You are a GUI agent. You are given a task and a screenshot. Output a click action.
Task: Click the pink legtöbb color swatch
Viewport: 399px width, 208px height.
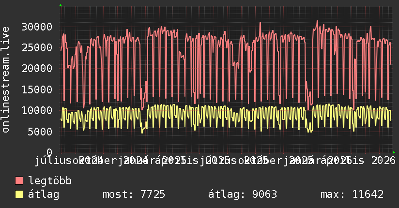click(19, 181)
